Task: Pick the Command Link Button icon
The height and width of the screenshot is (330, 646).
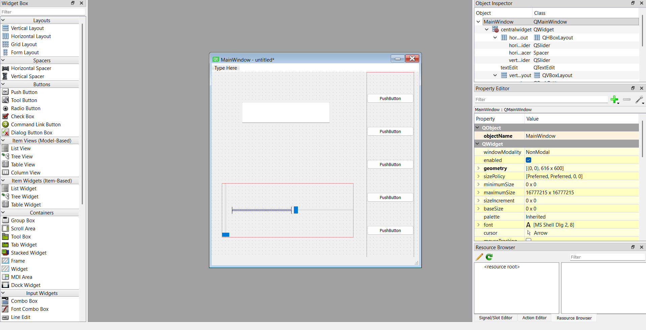Action: (5, 124)
